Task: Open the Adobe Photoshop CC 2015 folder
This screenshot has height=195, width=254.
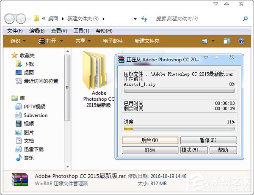Action: coord(98,79)
